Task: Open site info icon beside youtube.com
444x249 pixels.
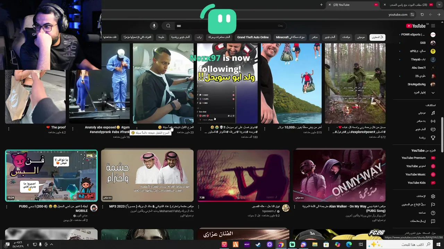Action: (412, 15)
